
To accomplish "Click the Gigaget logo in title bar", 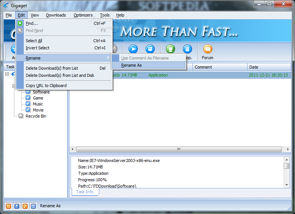I will point(6,6).
